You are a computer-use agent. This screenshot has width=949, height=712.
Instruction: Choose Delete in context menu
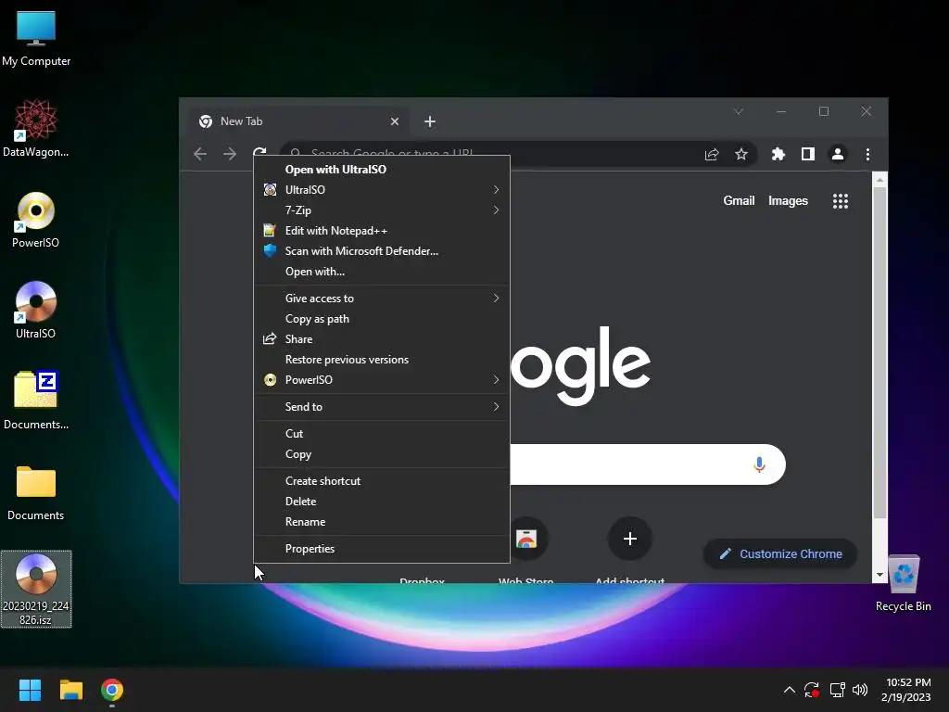[x=382, y=502]
